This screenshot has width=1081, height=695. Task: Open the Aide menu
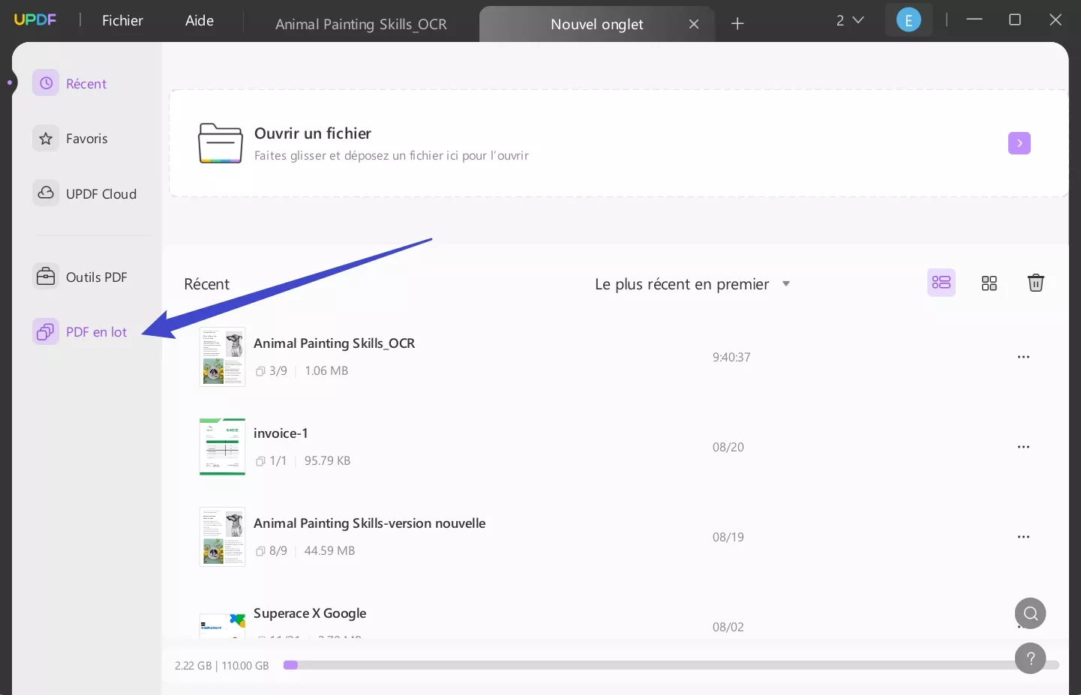coord(199,20)
